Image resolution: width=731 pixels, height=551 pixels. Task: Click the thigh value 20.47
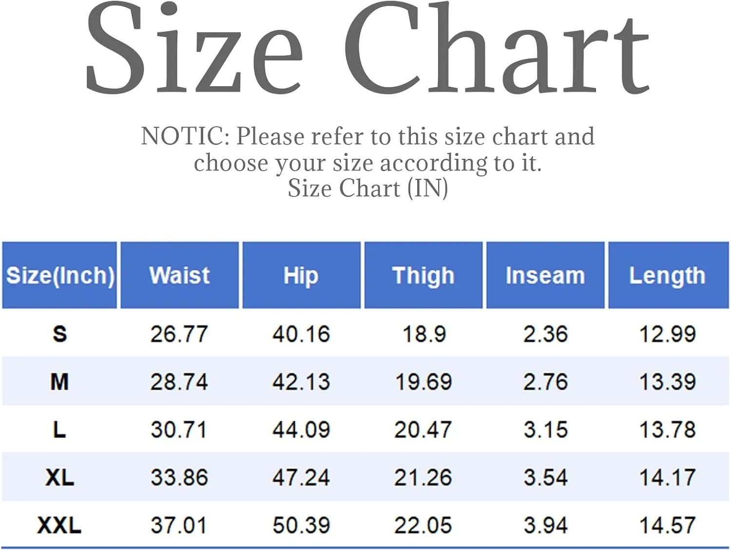click(423, 430)
